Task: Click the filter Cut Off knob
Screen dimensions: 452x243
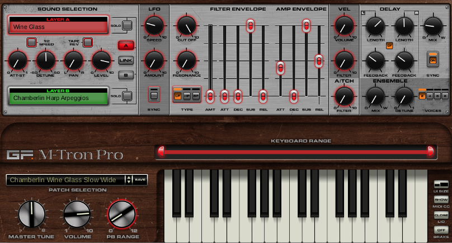Action: pos(186,26)
